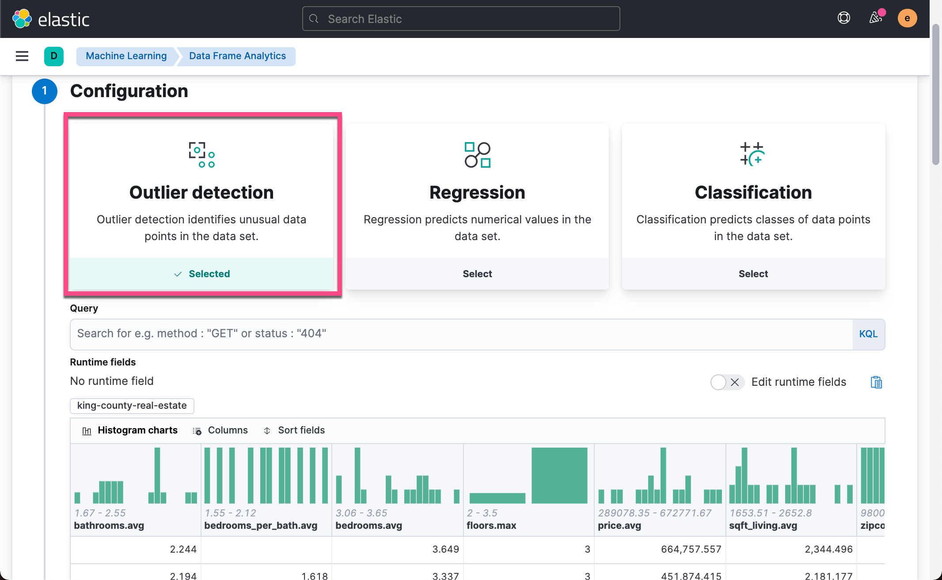
Task: Open the Sort fields options
Action: pos(295,430)
